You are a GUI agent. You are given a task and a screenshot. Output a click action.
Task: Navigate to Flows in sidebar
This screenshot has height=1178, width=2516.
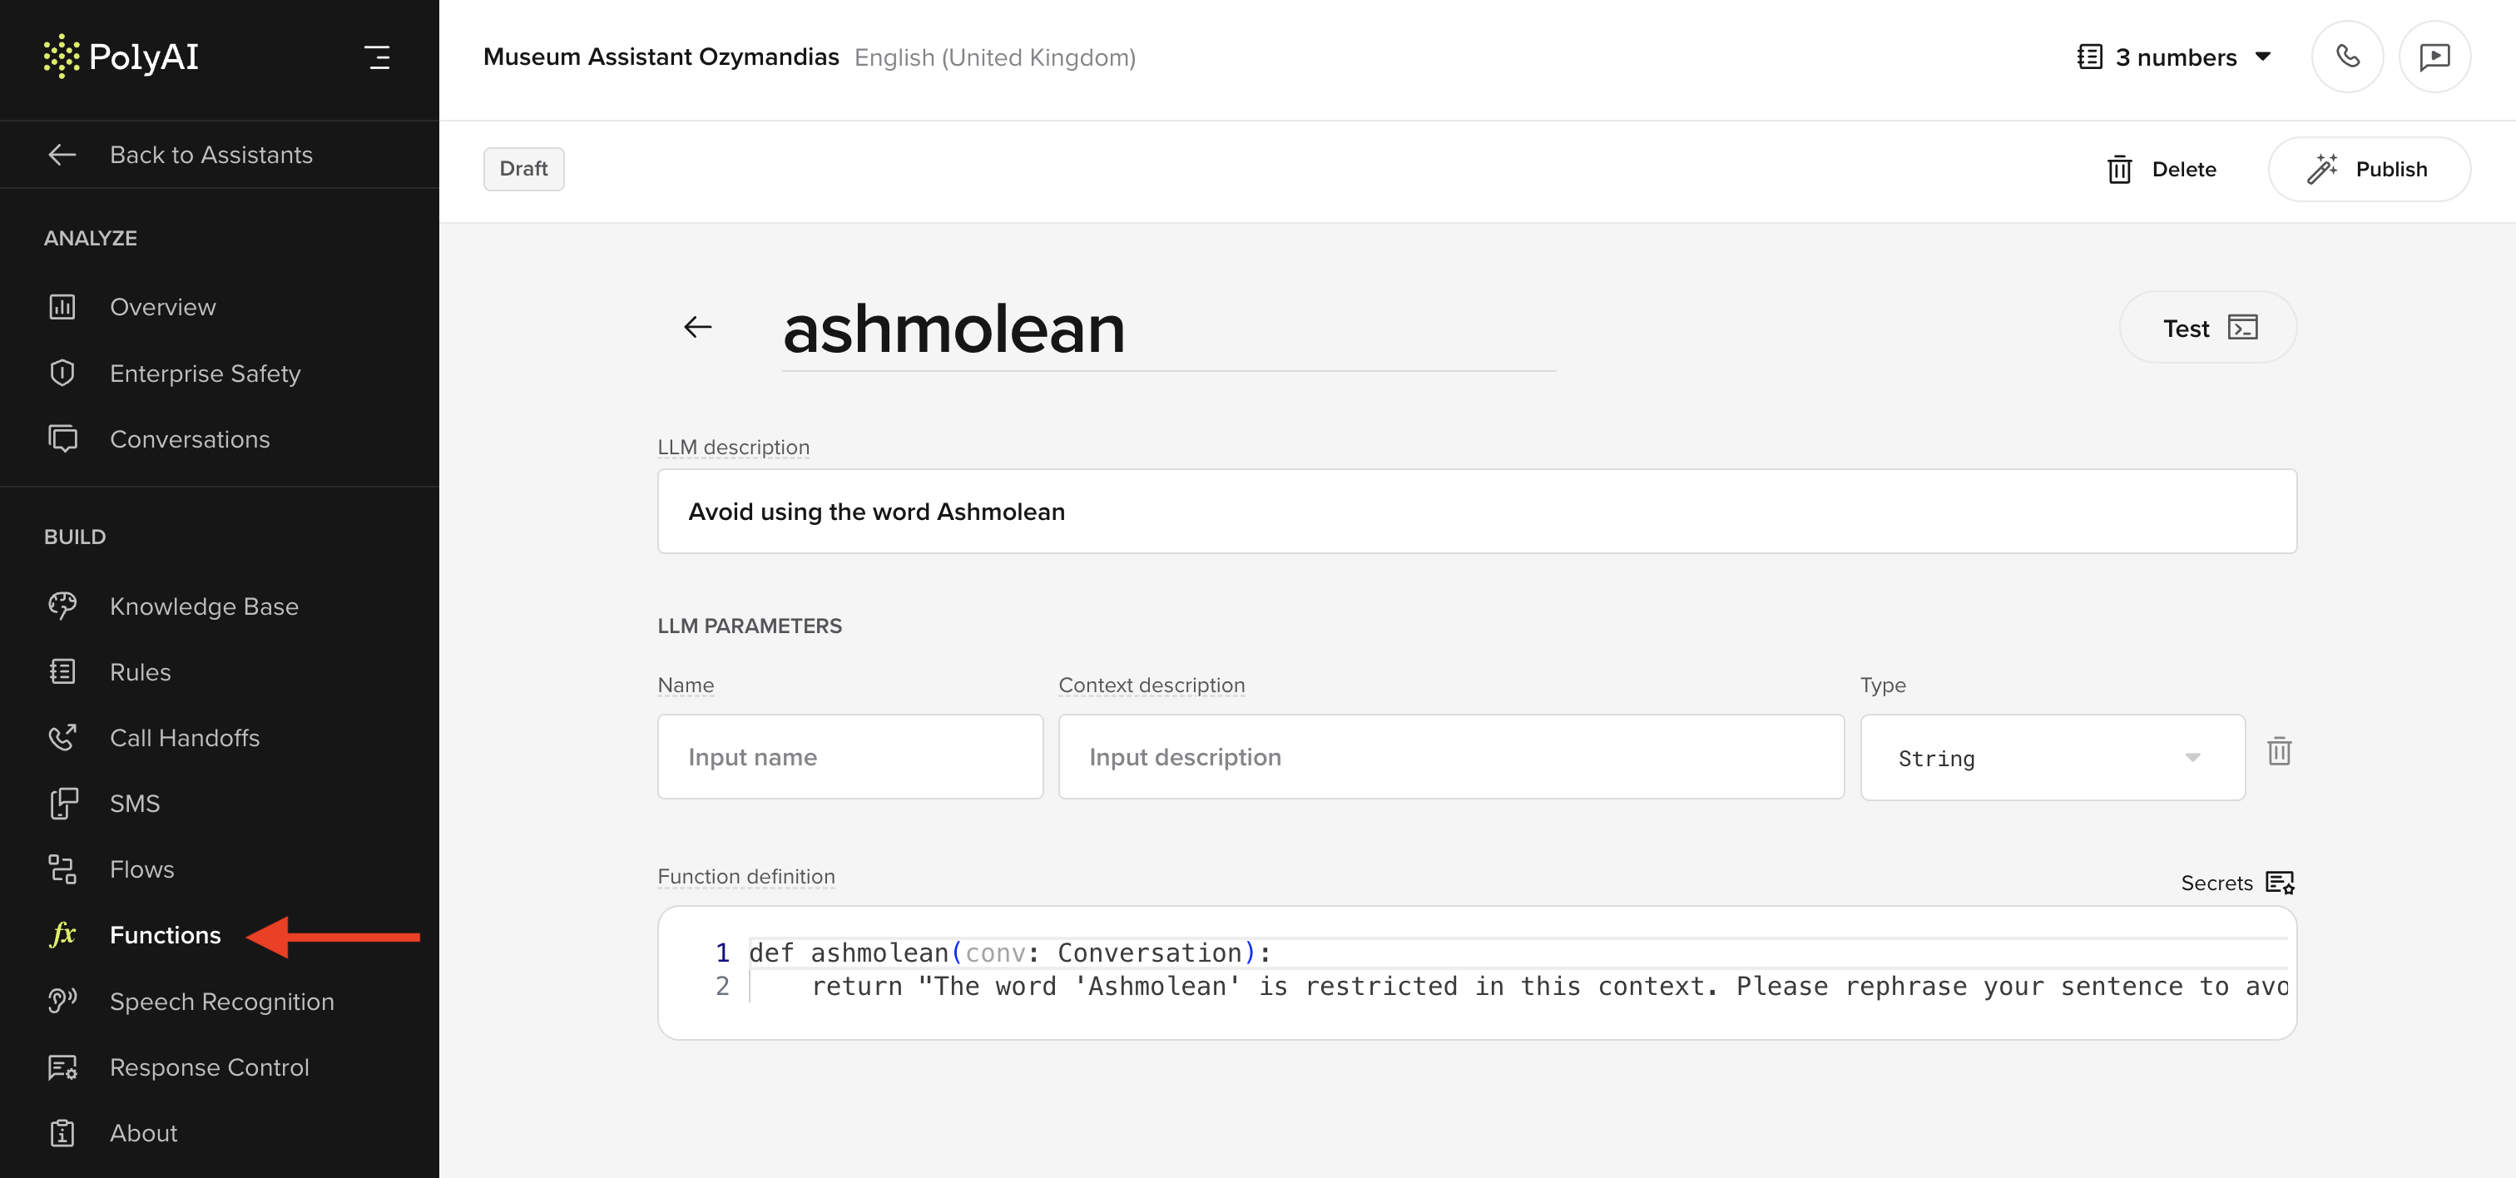click(141, 869)
